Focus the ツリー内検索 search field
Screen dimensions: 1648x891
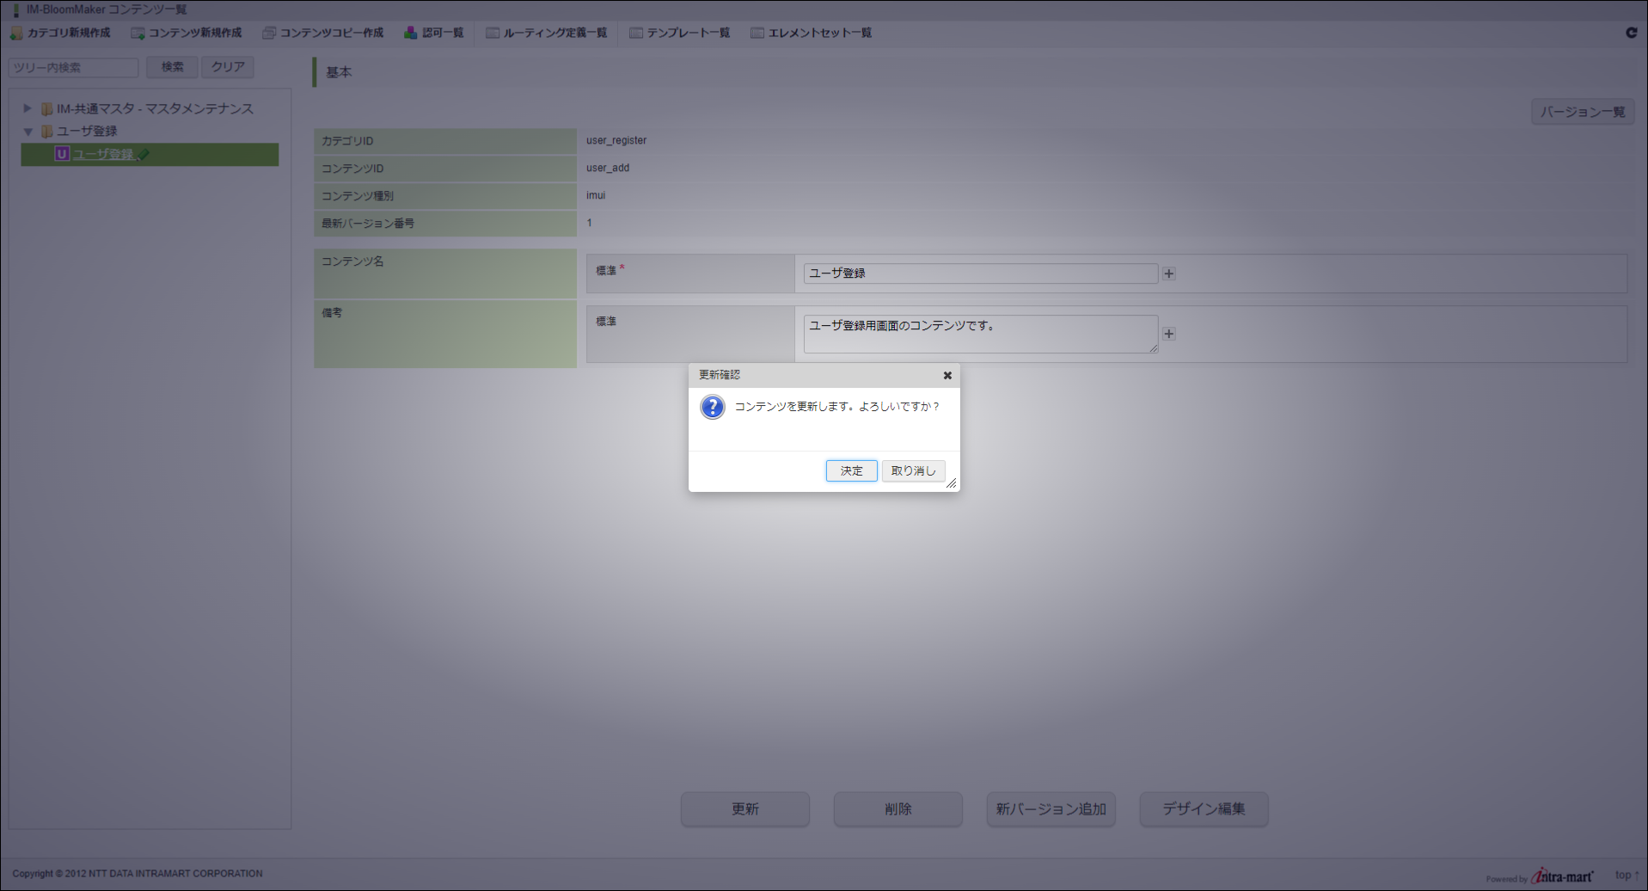73,68
